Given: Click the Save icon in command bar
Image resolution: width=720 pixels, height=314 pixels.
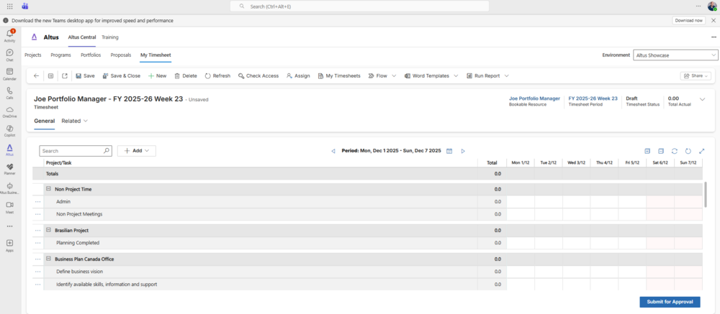Looking at the screenshot, I should coord(78,75).
